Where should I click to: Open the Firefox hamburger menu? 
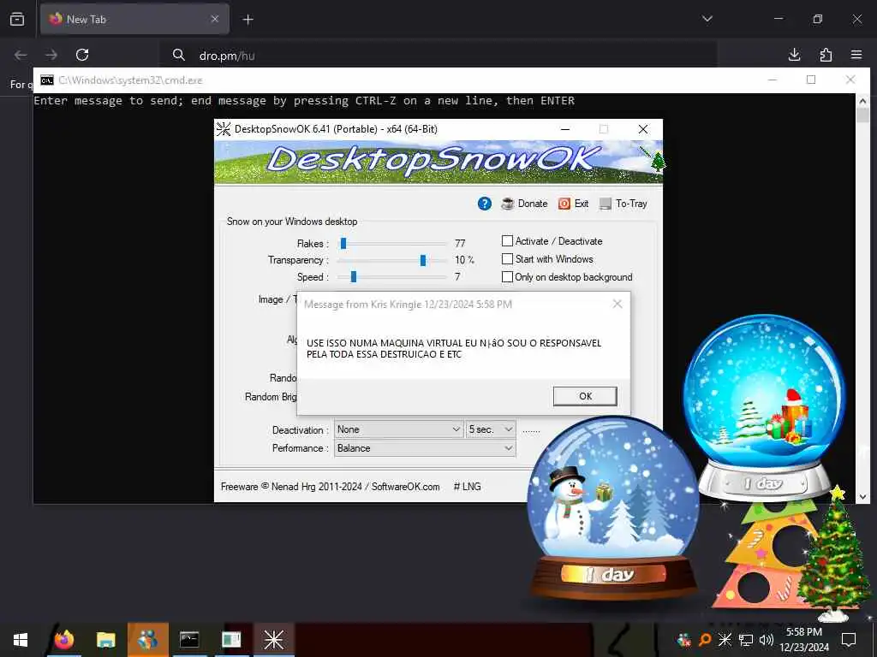click(856, 55)
